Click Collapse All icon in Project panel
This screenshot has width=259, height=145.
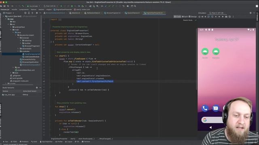pyautogui.click(x=32, y=13)
